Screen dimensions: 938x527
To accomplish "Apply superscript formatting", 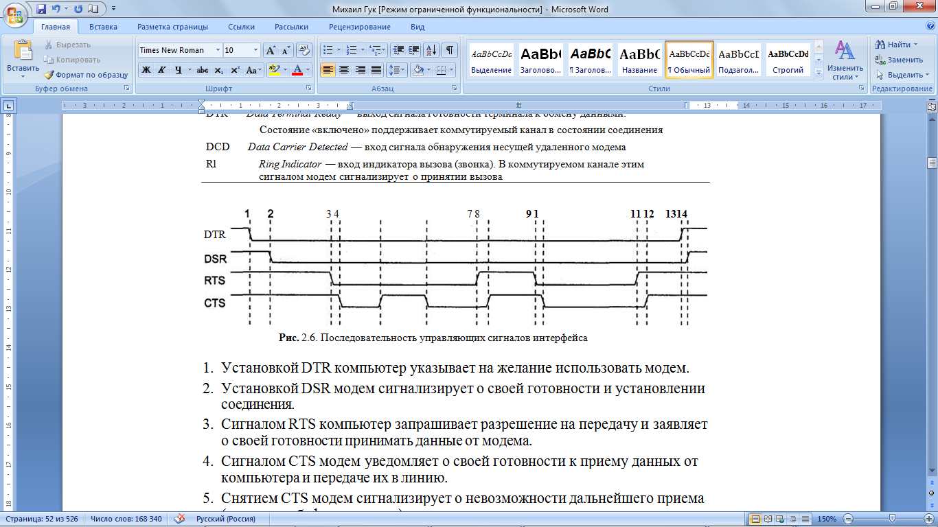I will tap(235, 70).
